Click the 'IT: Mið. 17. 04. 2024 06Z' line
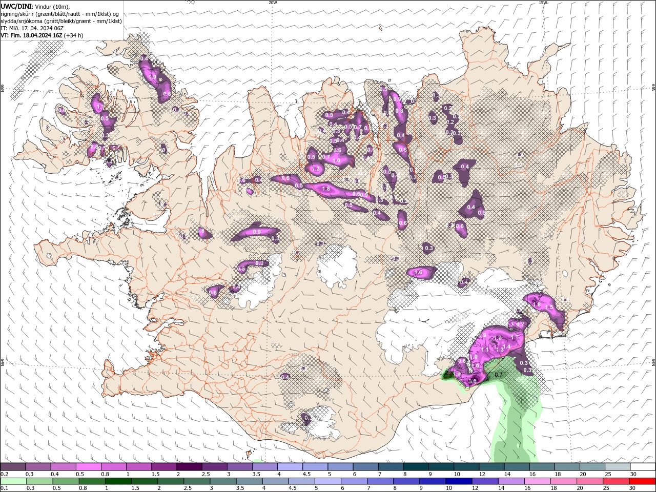Screen dimensions: 656x492 click(x=31, y=28)
